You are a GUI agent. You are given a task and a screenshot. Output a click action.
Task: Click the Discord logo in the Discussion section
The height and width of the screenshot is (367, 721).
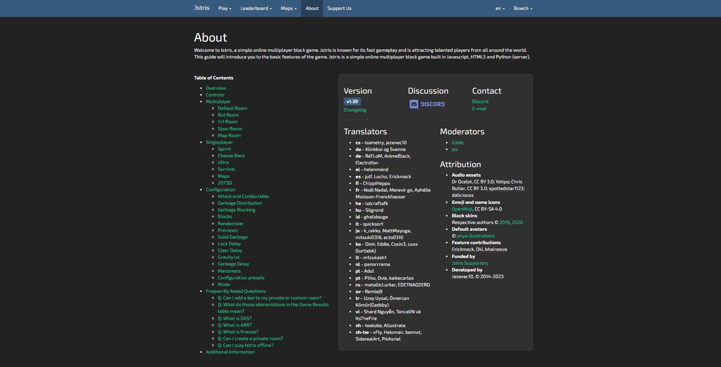point(427,104)
